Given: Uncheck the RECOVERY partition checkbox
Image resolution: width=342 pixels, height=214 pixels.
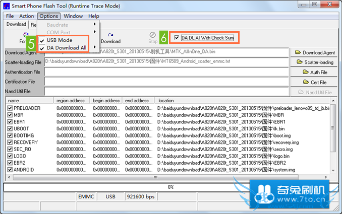Looking at the screenshot, I should [10, 142].
